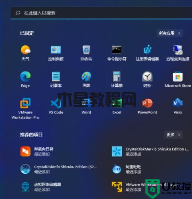This screenshot has width=192, height=199.
Task: Click the More (更多) button
Action: pos(174,135)
